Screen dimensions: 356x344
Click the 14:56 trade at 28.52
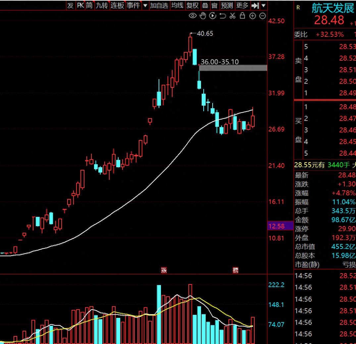(325, 276)
